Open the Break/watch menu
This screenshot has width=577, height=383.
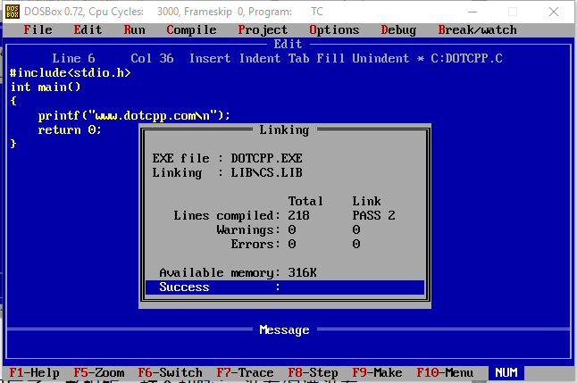[477, 29]
